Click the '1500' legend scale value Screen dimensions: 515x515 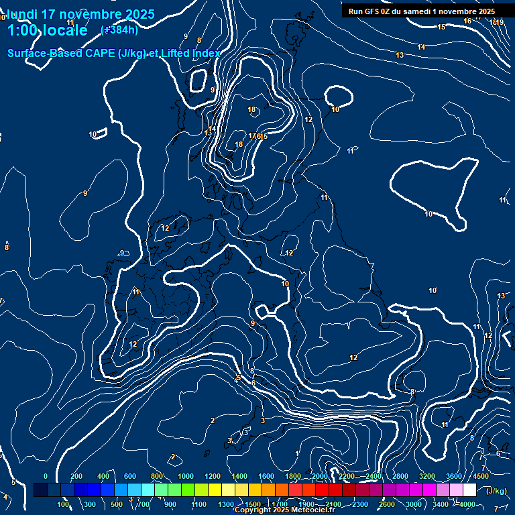point(253,504)
